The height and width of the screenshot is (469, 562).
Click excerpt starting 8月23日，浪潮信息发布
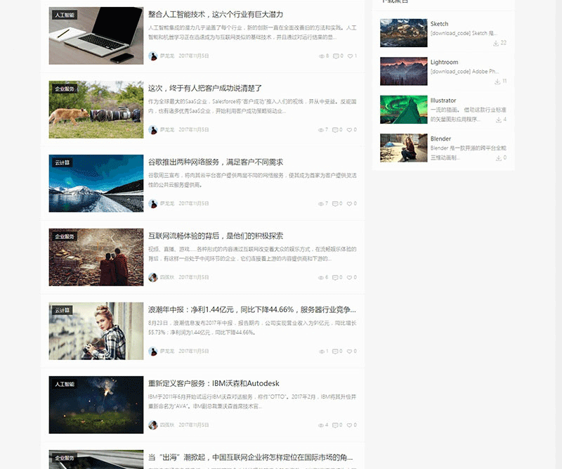(252, 328)
